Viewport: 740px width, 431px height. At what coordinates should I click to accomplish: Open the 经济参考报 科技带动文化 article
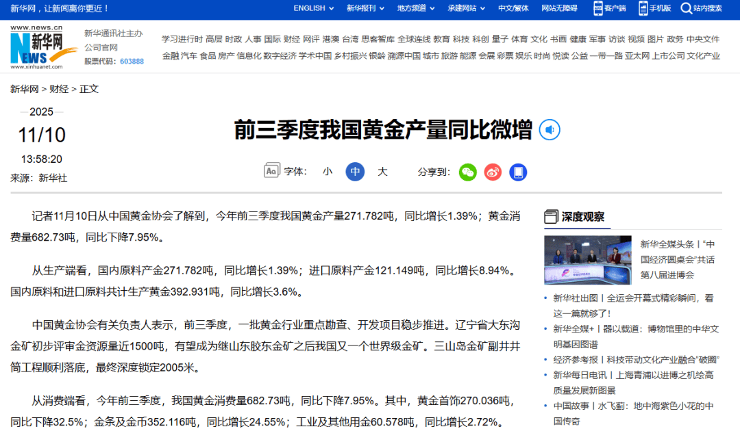coord(636,360)
